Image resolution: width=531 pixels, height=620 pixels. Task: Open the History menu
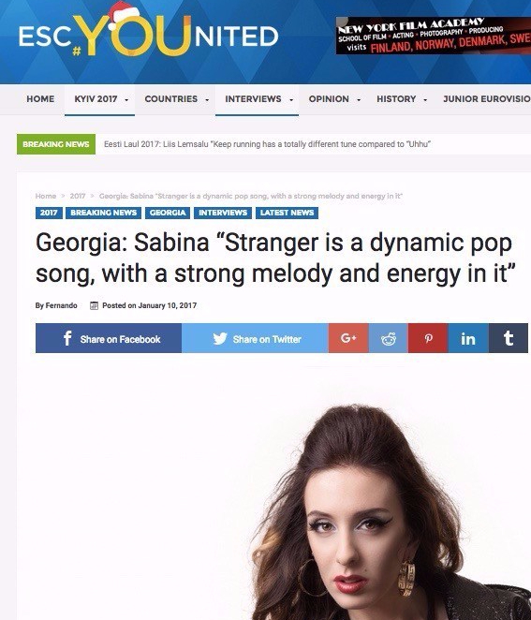point(401,99)
